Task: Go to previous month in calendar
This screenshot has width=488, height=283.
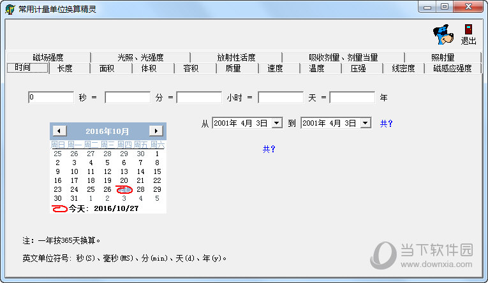Action: pos(59,131)
